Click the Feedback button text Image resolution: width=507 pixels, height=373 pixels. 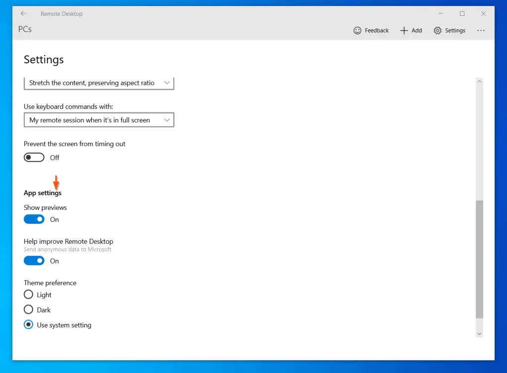pos(376,30)
